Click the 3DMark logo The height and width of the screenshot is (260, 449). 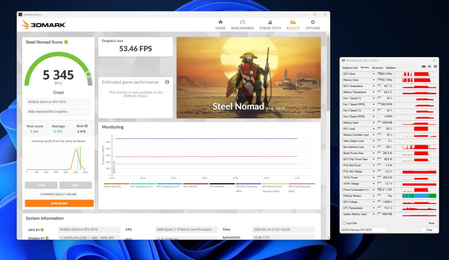point(44,25)
